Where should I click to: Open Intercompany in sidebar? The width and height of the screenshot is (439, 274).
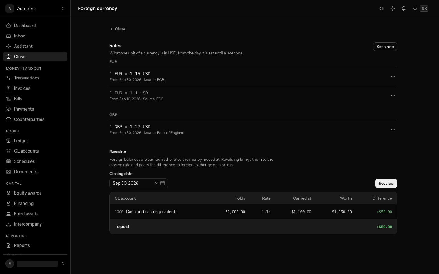point(35,224)
